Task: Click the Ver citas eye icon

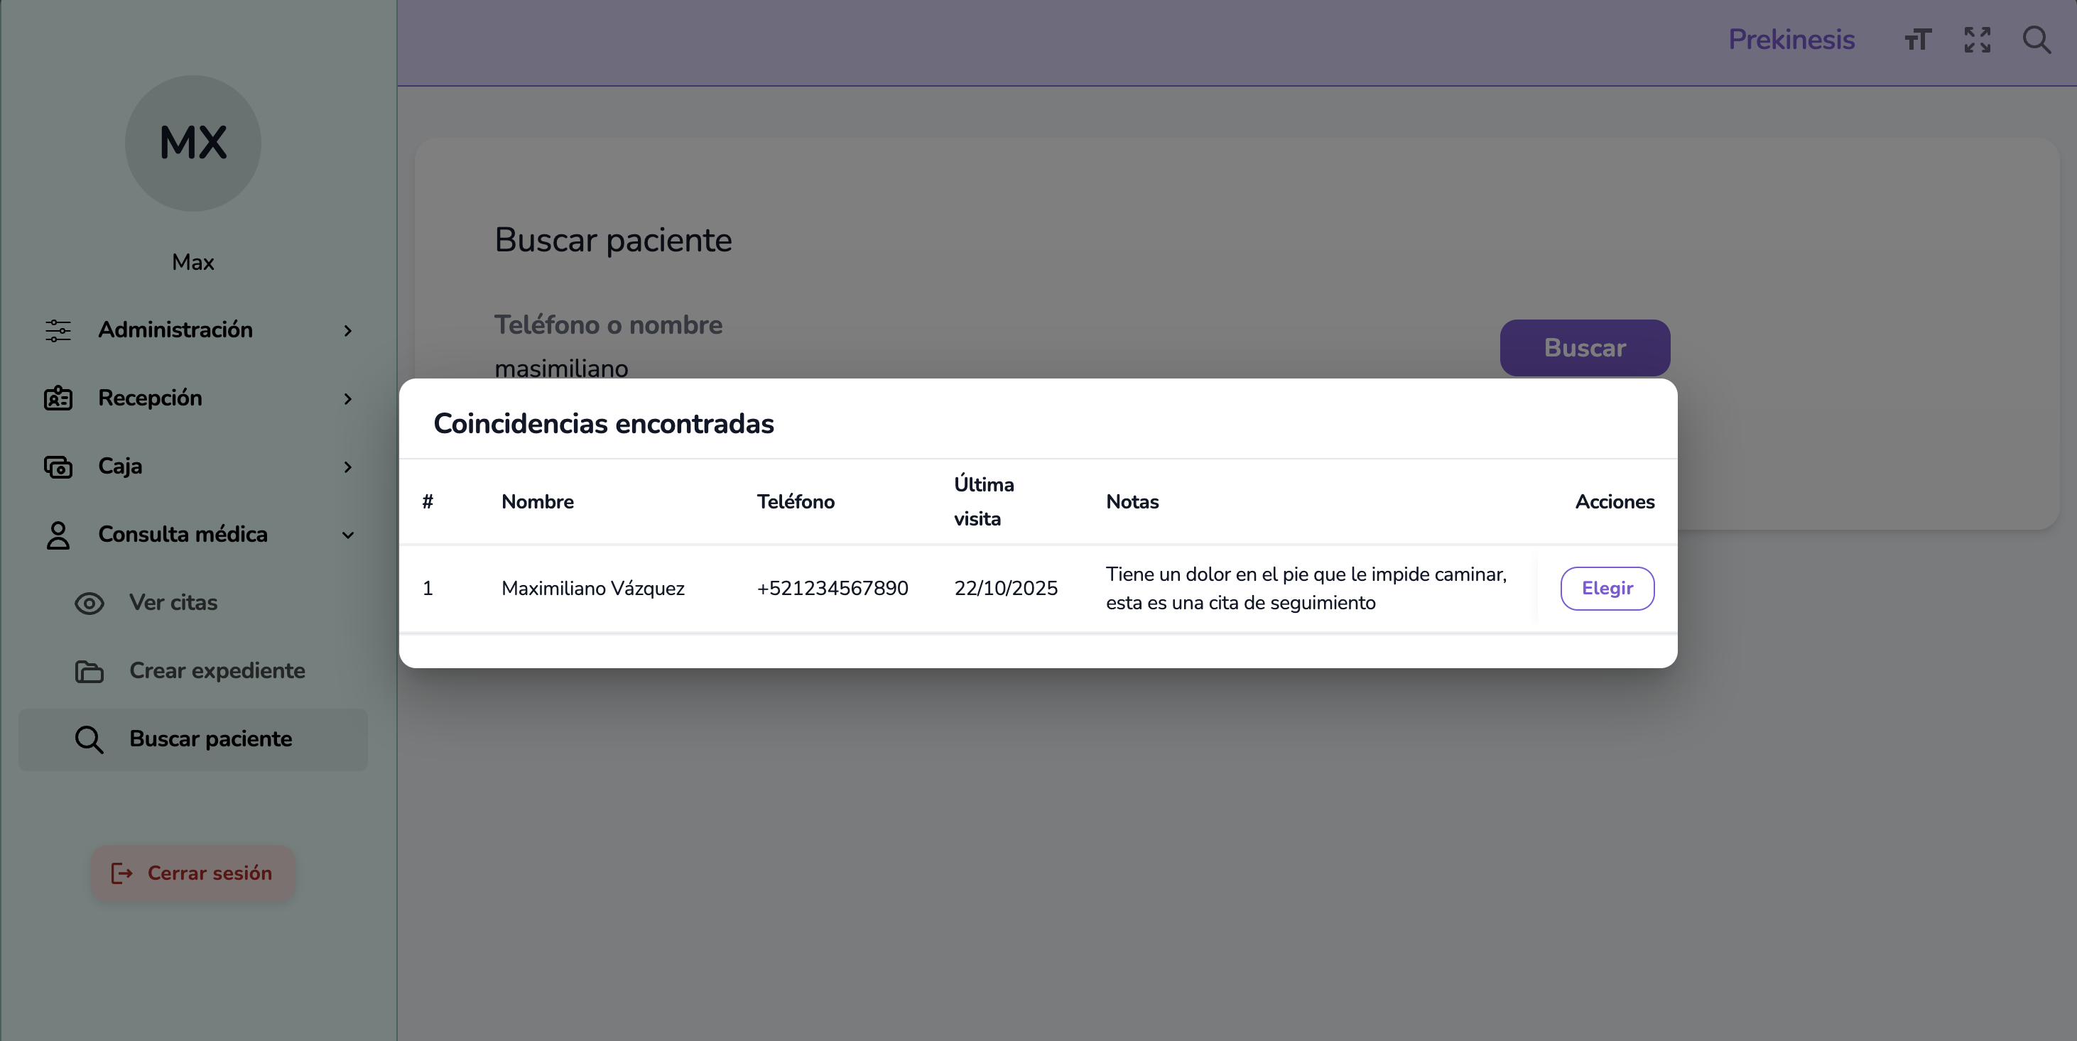Action: coord(90,604)
